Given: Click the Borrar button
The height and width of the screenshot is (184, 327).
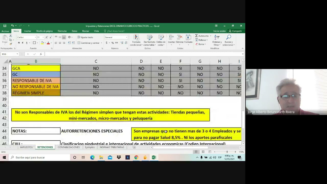Looking at the screenshot, I should tap(200, 44).
